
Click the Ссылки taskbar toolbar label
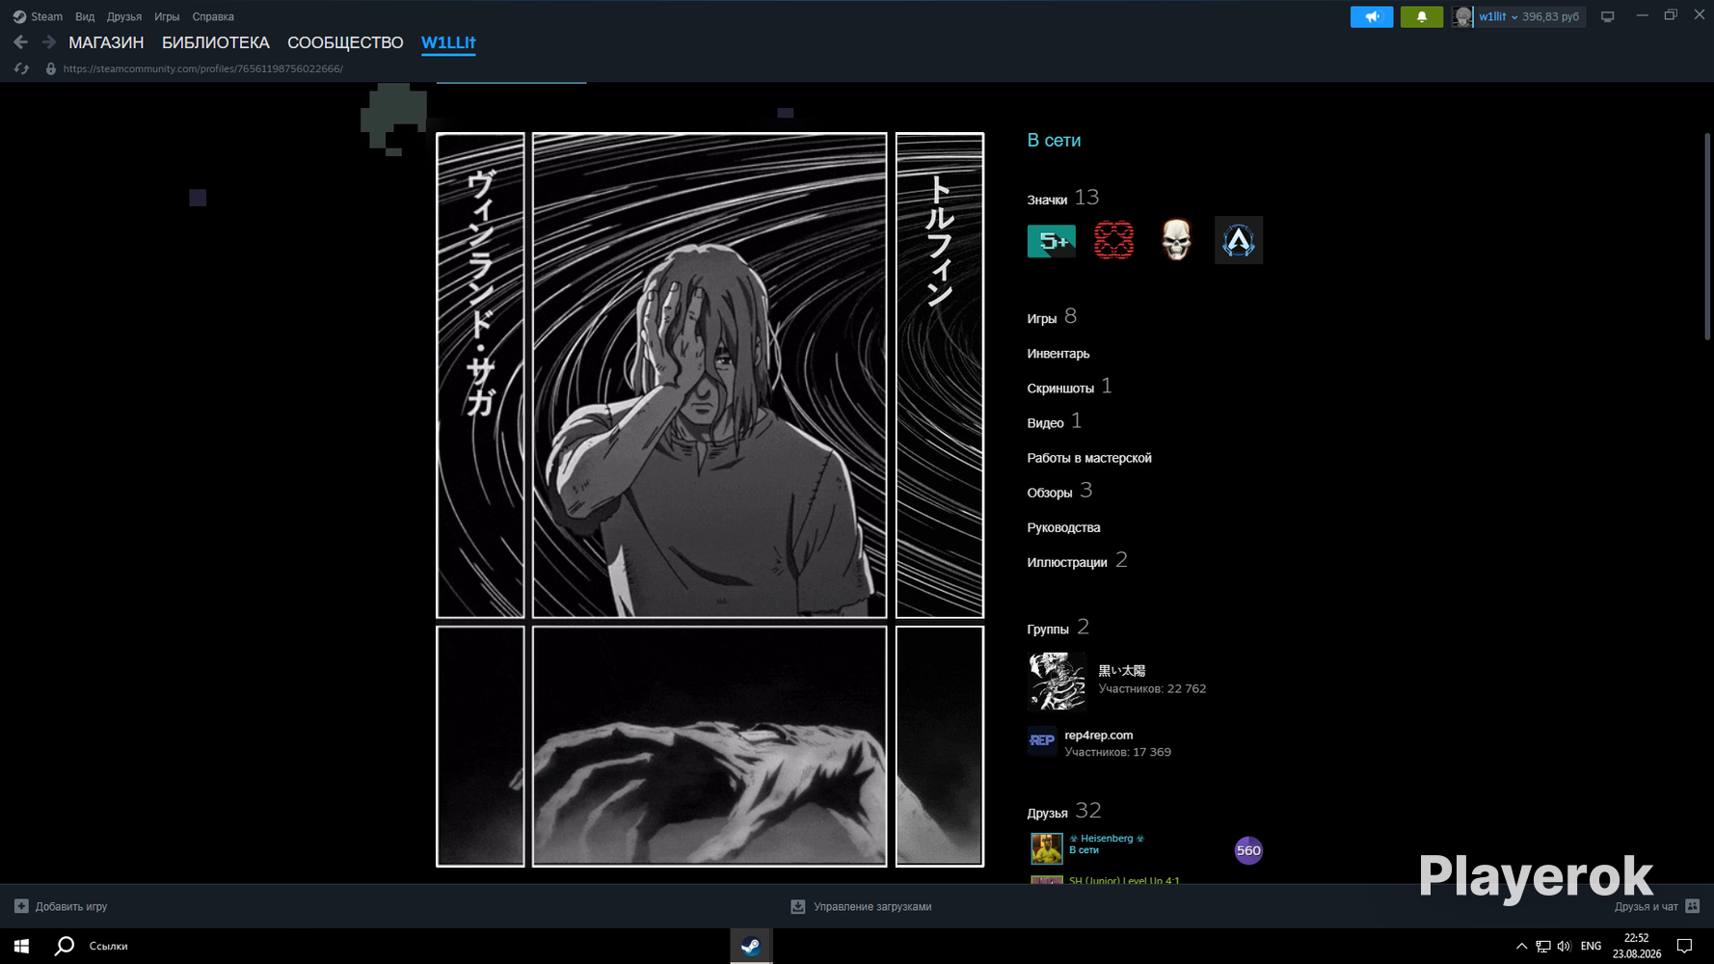pyautogui.click(x=108, y=946)
